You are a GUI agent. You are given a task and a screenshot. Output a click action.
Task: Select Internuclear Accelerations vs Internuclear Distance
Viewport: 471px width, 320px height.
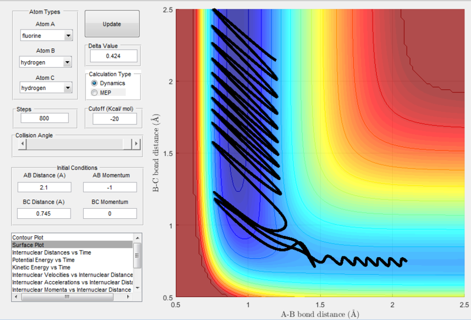click(x=72, y=282)
